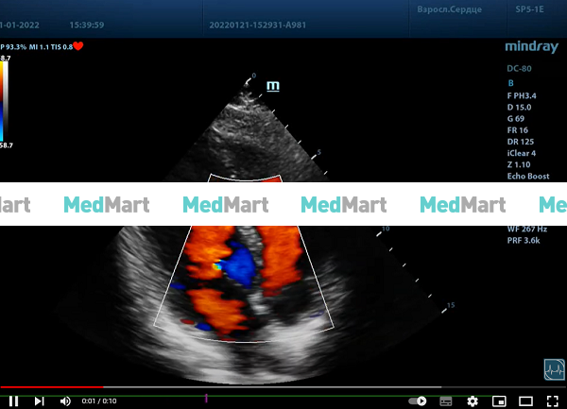Click the 'DC-80' model label

tap(519, 69)
